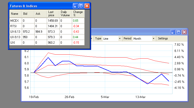Open the chart Type dropdown arrow
Screen dimensions: 194x108
120,39
